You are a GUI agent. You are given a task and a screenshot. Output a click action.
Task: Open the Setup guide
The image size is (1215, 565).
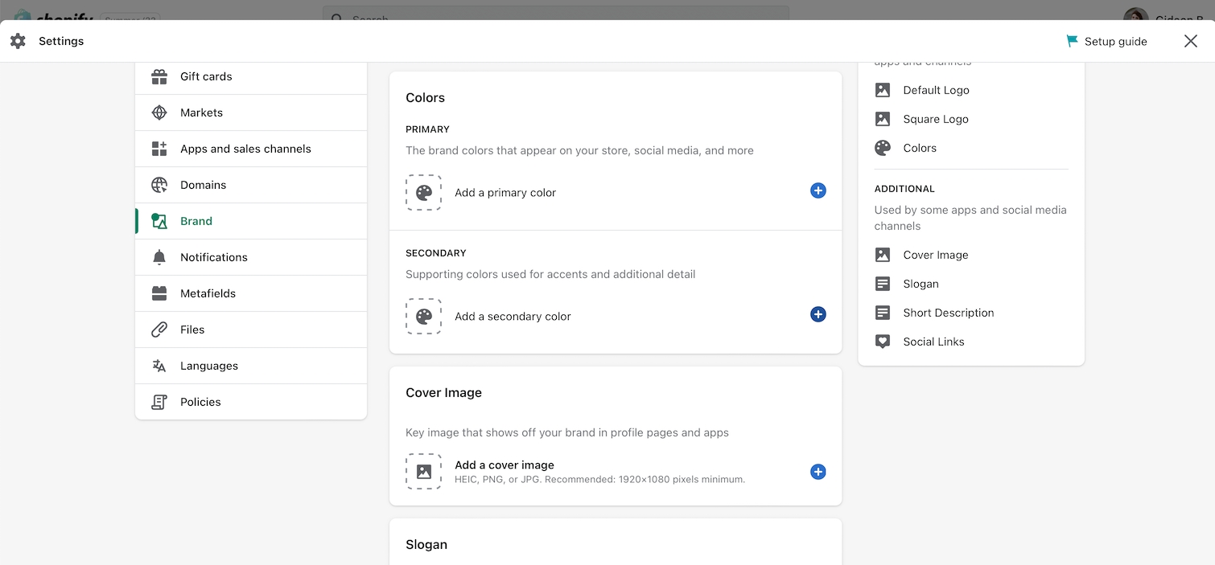pos(1106,41)
